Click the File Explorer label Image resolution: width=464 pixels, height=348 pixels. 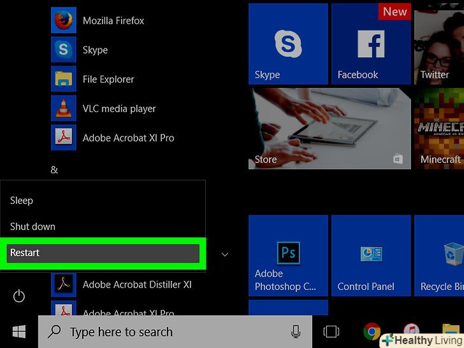(108, 79)
